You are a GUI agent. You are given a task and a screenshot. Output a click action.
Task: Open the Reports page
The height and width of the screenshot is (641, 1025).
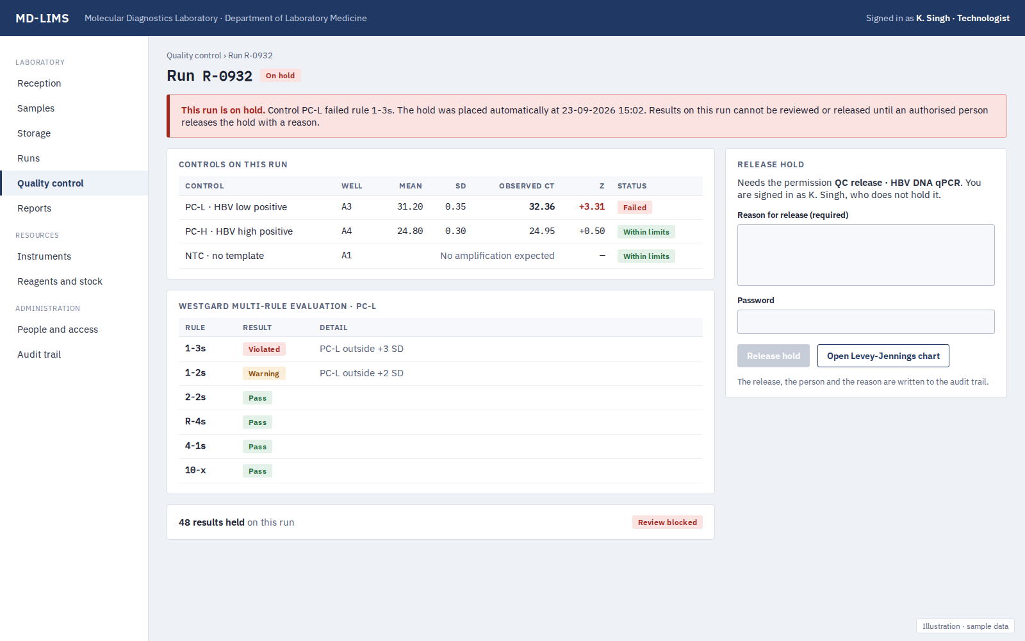coord(74,208)
